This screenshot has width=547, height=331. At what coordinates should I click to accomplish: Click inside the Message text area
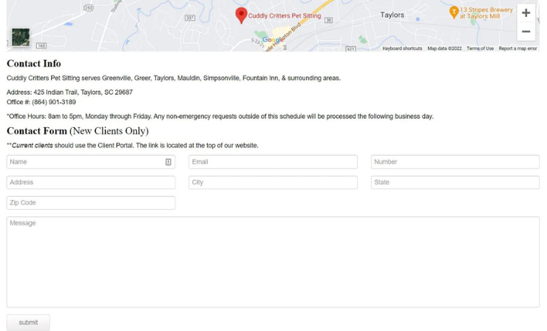coord(273,262)
